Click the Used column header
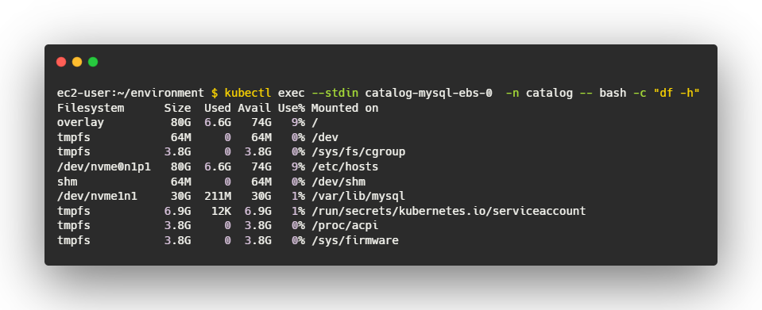This screenshot has height=310, width=762. coord(218,108)
